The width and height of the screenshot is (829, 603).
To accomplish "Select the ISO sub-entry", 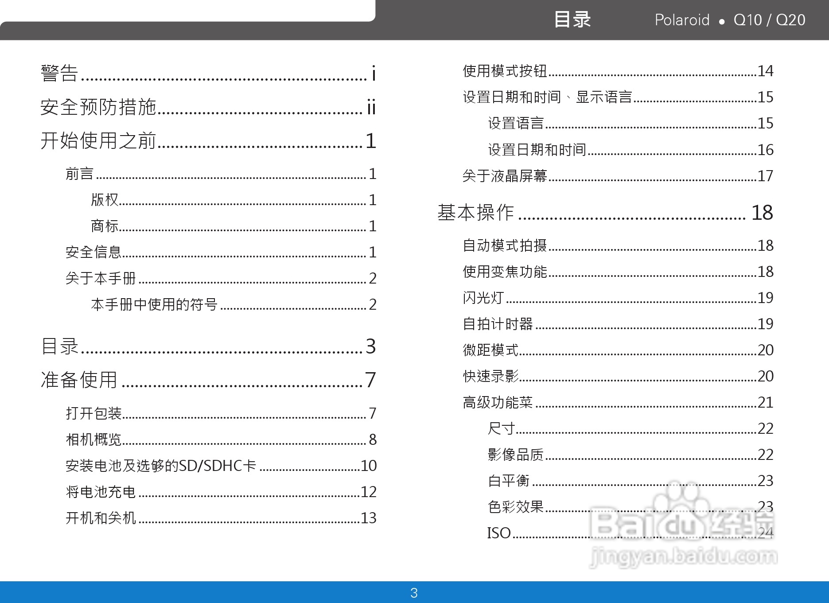I will (631, 533).
